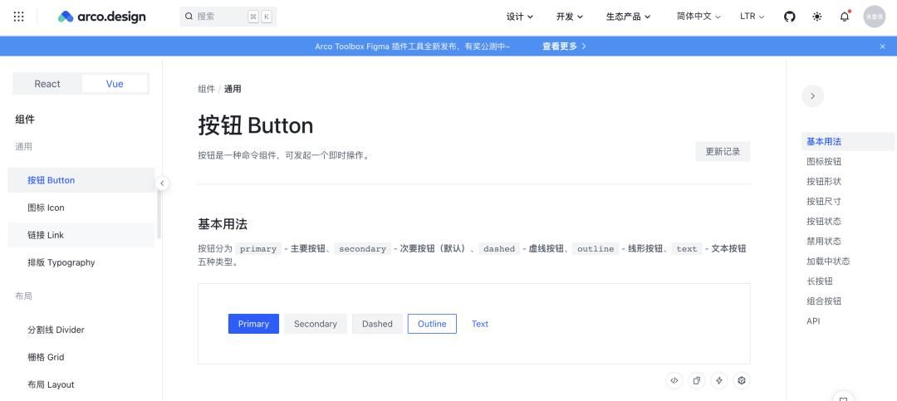897x401 pixels.
Task: Click the Outline demo button
Action: [x=432, y=324]
